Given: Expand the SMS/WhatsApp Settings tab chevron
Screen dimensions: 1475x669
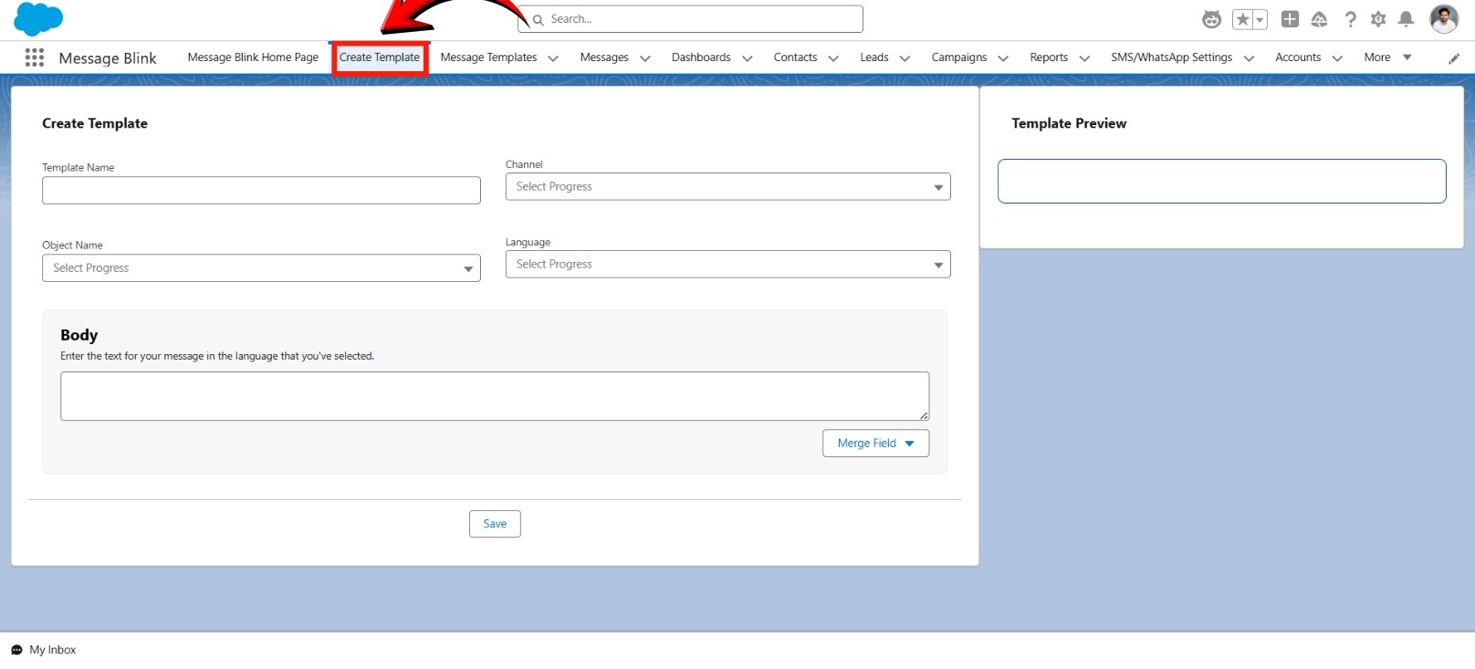Looking at the screenshot, I should [x=1249, y=58].
